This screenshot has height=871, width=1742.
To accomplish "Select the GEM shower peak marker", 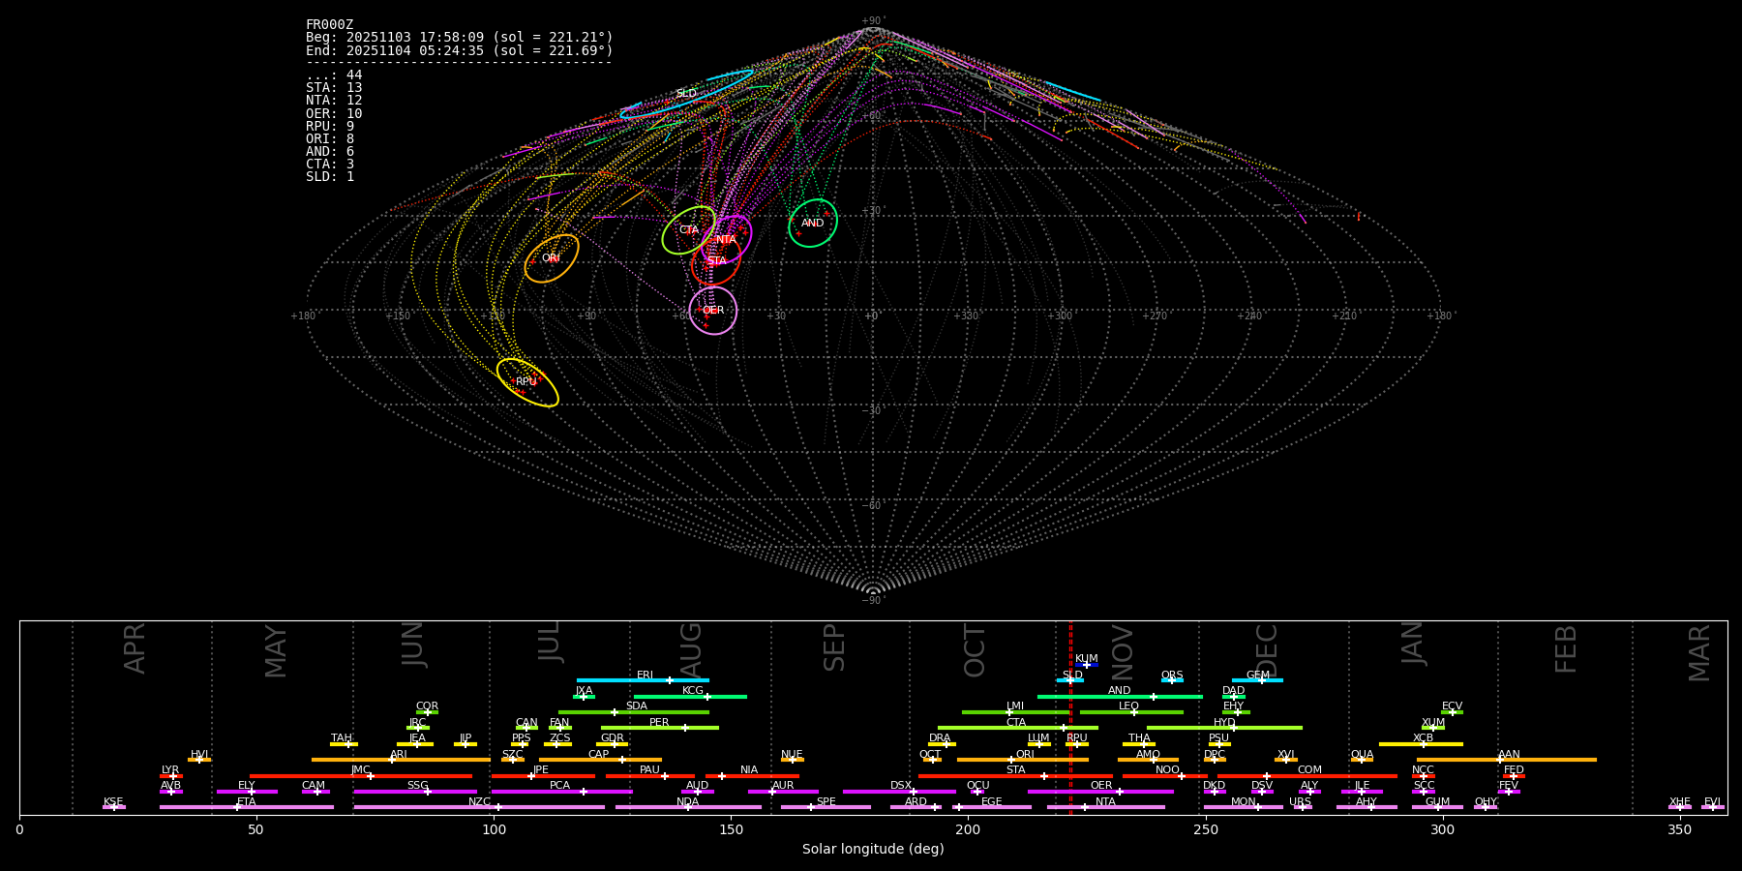I will (x=1261, y=680).
